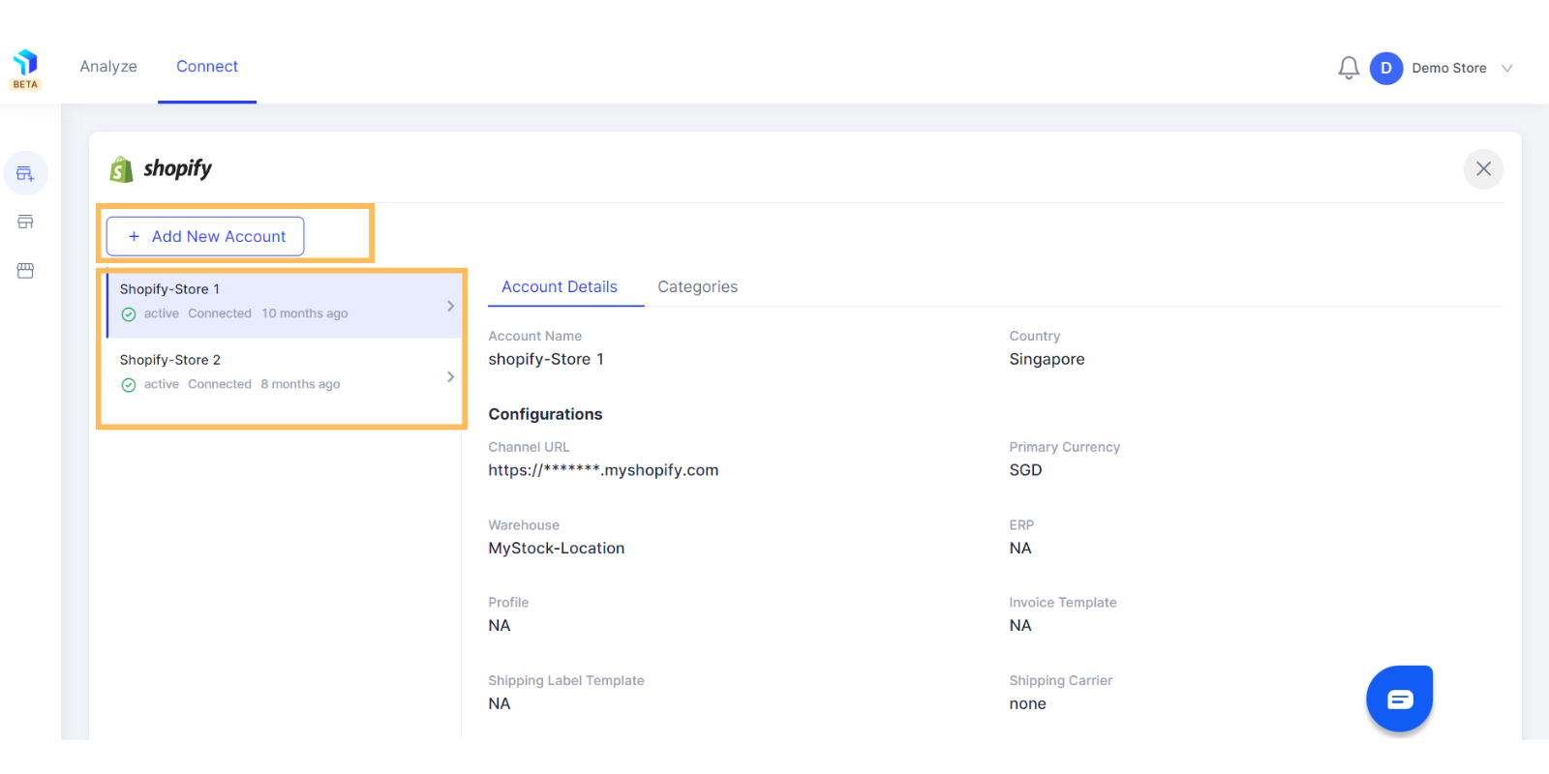1549x774 pixels.
Task: Select the add channel sidebar icon
Action: pos(26,173)
